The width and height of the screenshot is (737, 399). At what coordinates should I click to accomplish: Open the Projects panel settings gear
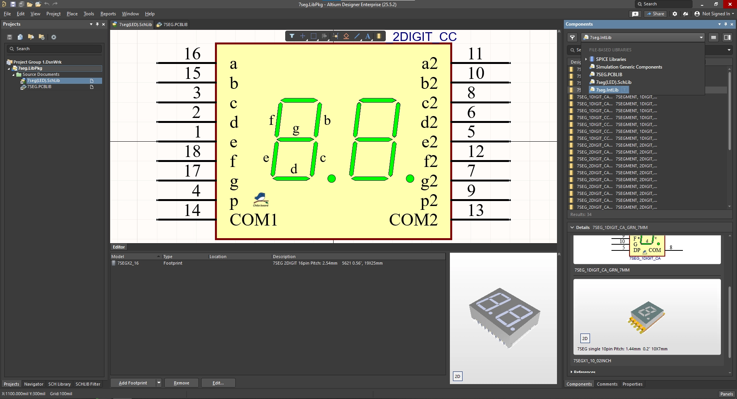(x=54, y=37)
